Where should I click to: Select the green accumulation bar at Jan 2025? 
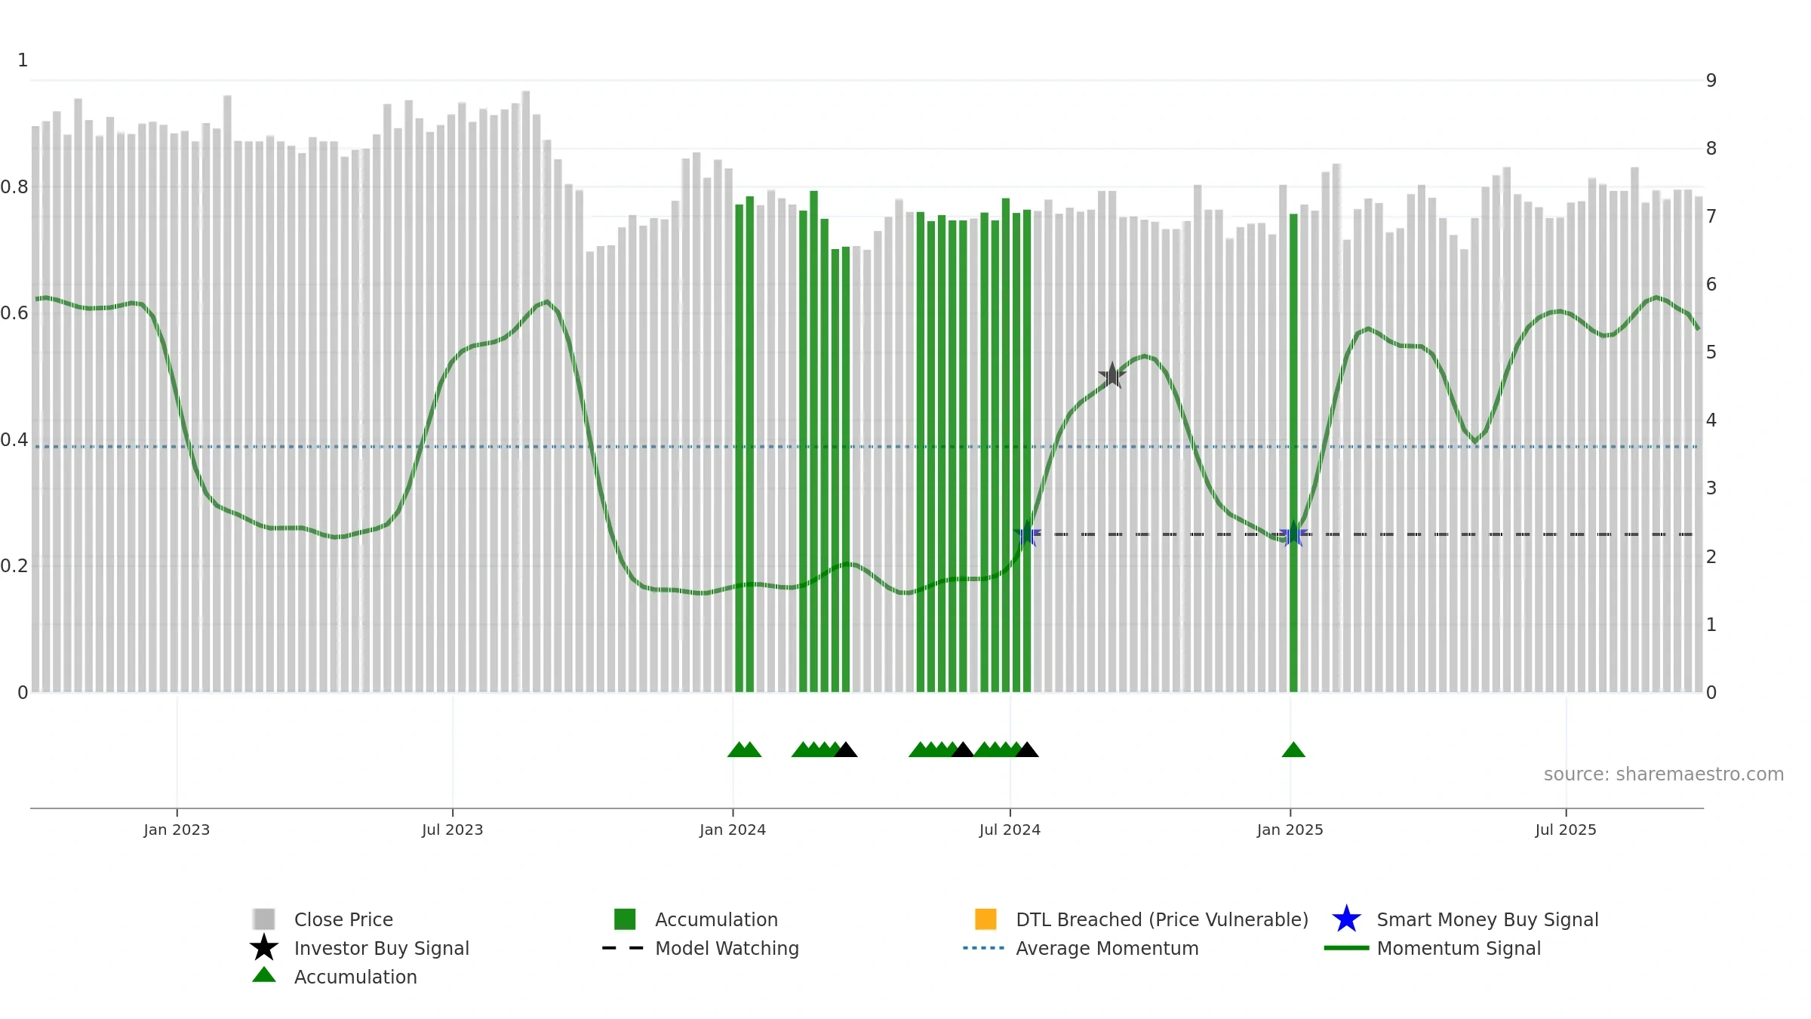1293,453
